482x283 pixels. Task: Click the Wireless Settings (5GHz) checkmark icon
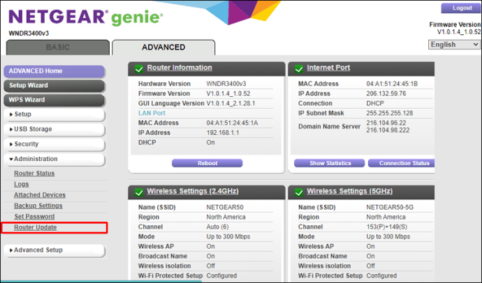(x=299, y=192)
